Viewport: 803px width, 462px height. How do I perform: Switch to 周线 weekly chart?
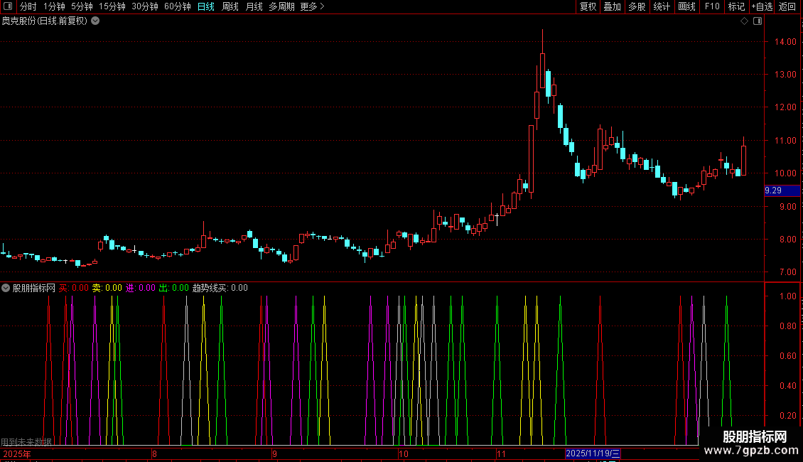[230, 6]
